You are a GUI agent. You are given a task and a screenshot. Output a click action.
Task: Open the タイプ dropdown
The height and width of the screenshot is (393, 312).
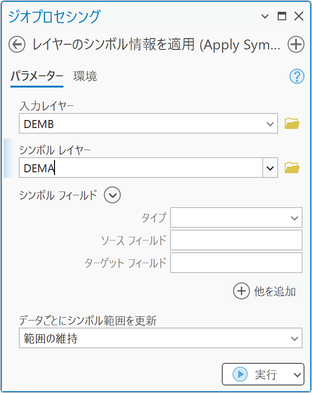pyautogui.click(x=294, y=218)
